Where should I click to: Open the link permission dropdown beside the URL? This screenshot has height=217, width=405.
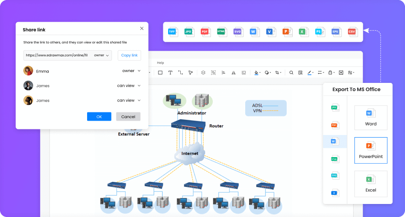[101, 56]
